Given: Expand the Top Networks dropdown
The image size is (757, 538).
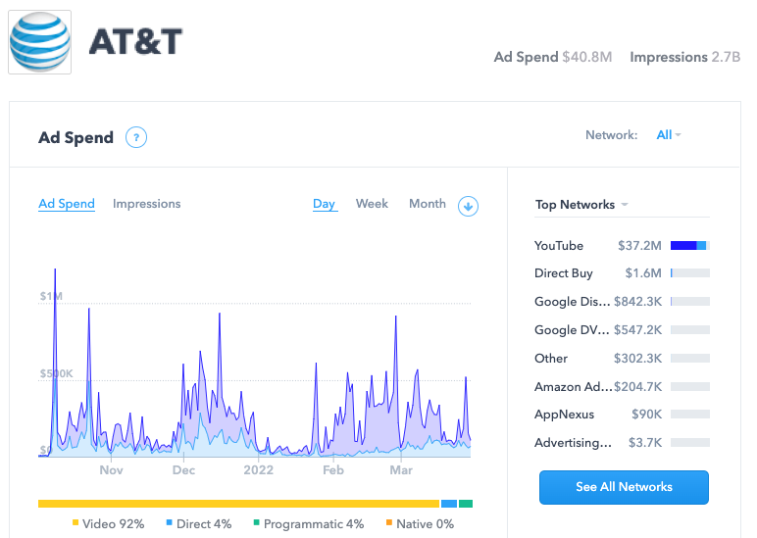Looking at the screenshot, I should (581, 205).
